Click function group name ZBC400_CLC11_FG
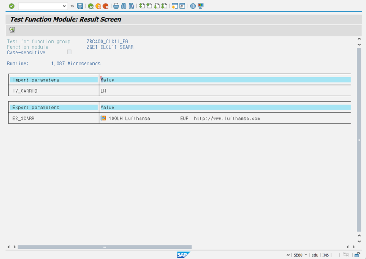Viewport: 366px width, 259px height. (108, 42)
